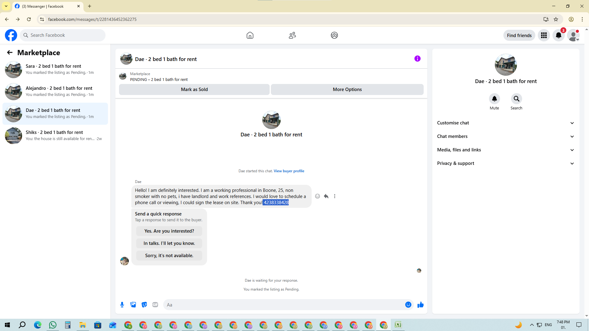The width and height of the screenshot is (589, 331).
Task: Mute the Dae conversation
Action: click(494, 99)
